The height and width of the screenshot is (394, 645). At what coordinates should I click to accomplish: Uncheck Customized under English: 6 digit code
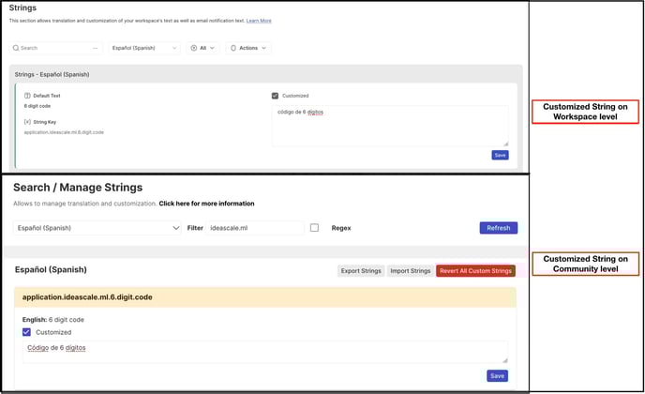pos(27,332)
